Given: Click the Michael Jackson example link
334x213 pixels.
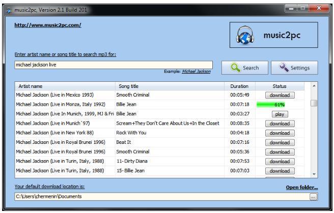Looking at the screenshot, I should click(196, 72).
